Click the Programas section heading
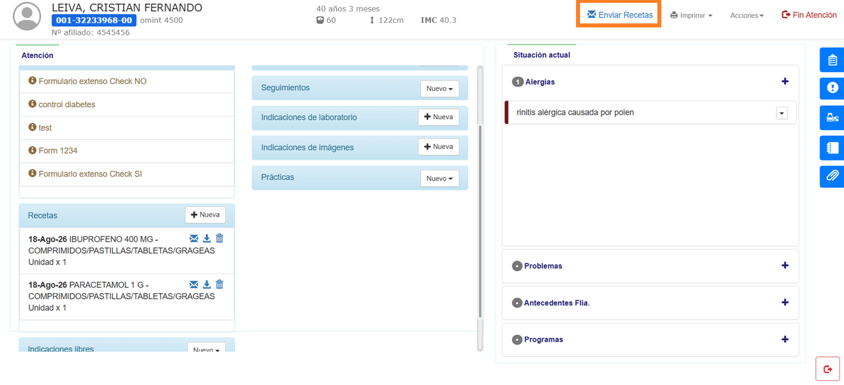Image resolution: width=844 pixels, height=385 pixels. (543, 340)
